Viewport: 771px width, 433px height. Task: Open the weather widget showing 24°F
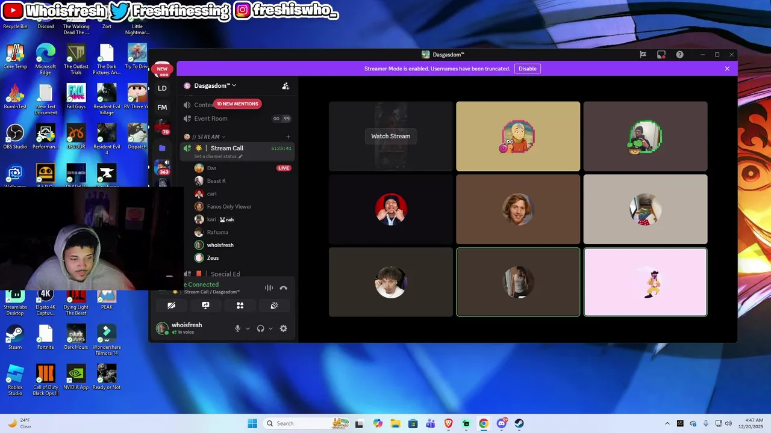[x=19, y=423]
